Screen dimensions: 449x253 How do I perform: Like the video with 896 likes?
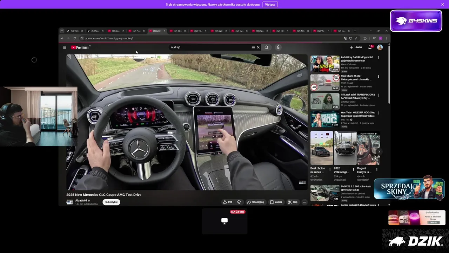point(228,202)
